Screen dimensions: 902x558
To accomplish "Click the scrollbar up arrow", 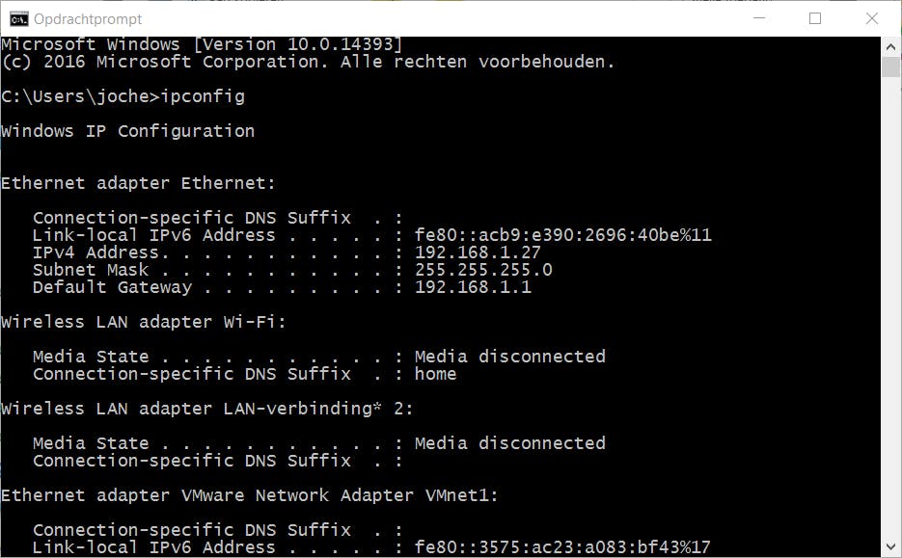I will click(x=890, y=45).
